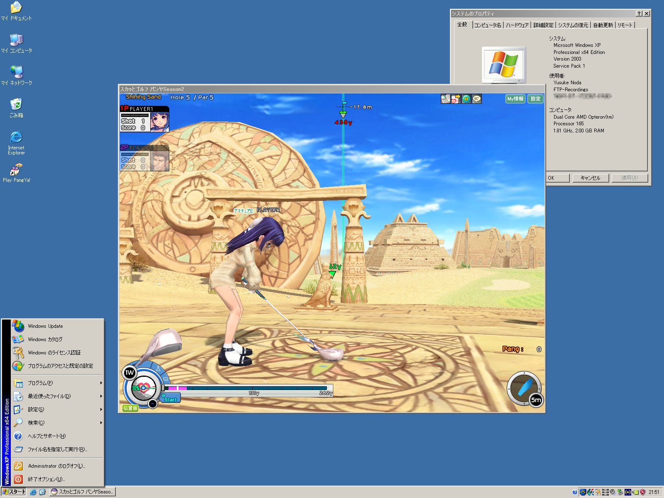Screen dimensions: 664x498
Task: Click the wind direction gauge showing 5m
Action: (525, 389)
